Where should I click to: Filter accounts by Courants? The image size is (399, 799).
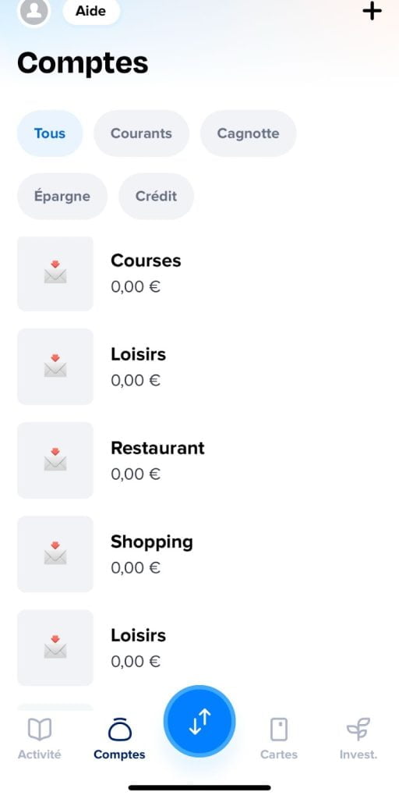[142, 133]
